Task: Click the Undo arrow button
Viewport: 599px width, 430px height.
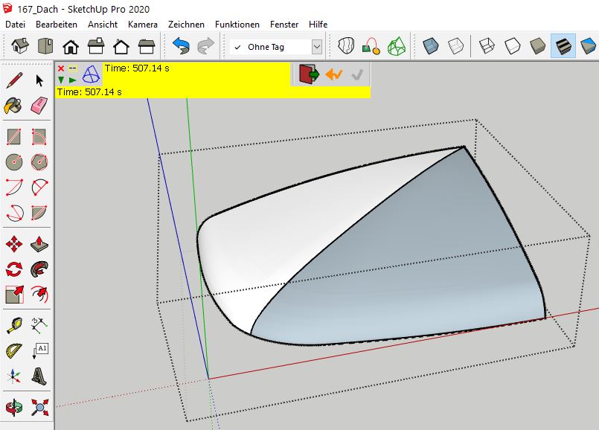Action: coord(181,47)
